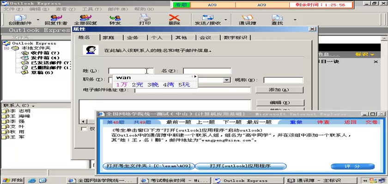
Task: Click the 添加(A) button
Action: [x=279, y=90]
